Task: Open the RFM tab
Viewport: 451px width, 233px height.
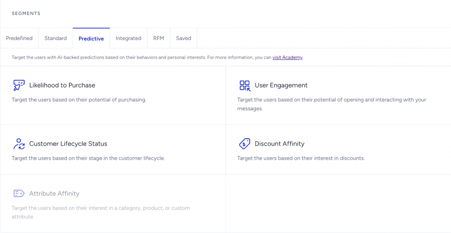Action: point(159,38)
